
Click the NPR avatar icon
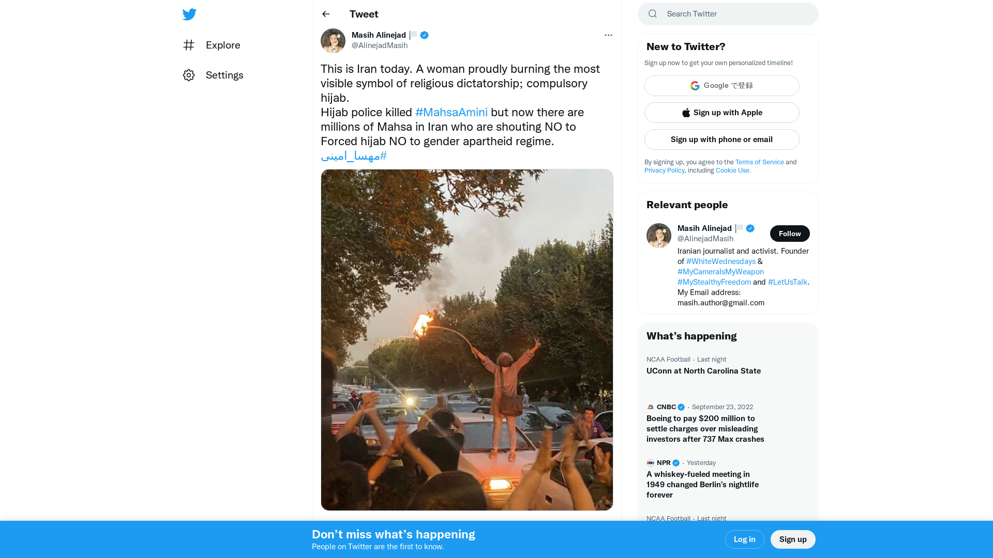click(x=651, y=462)
